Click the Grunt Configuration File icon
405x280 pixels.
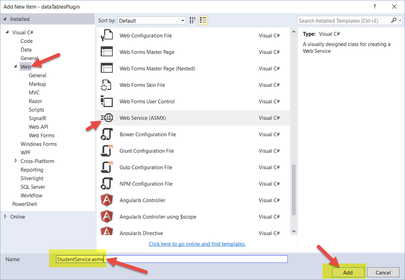coord(107,151)
